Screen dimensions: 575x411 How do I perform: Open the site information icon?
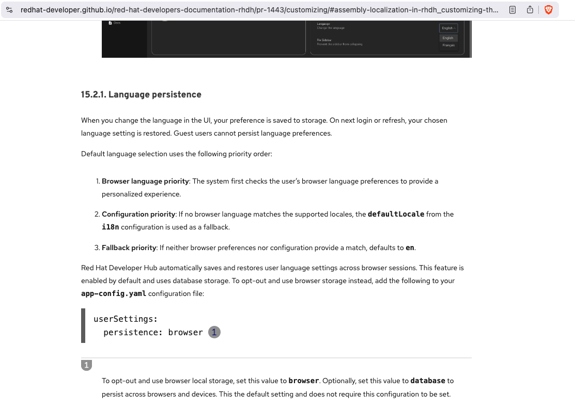[x=9, y=10]
